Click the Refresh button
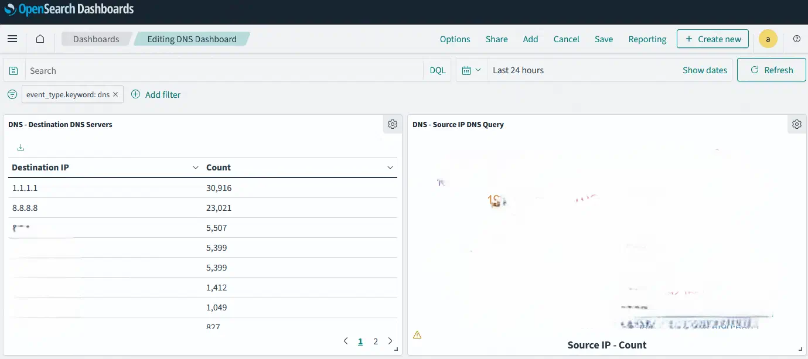The height and width of the screenshot is (359, 808). pyautogui.click(x=772, y=70)
